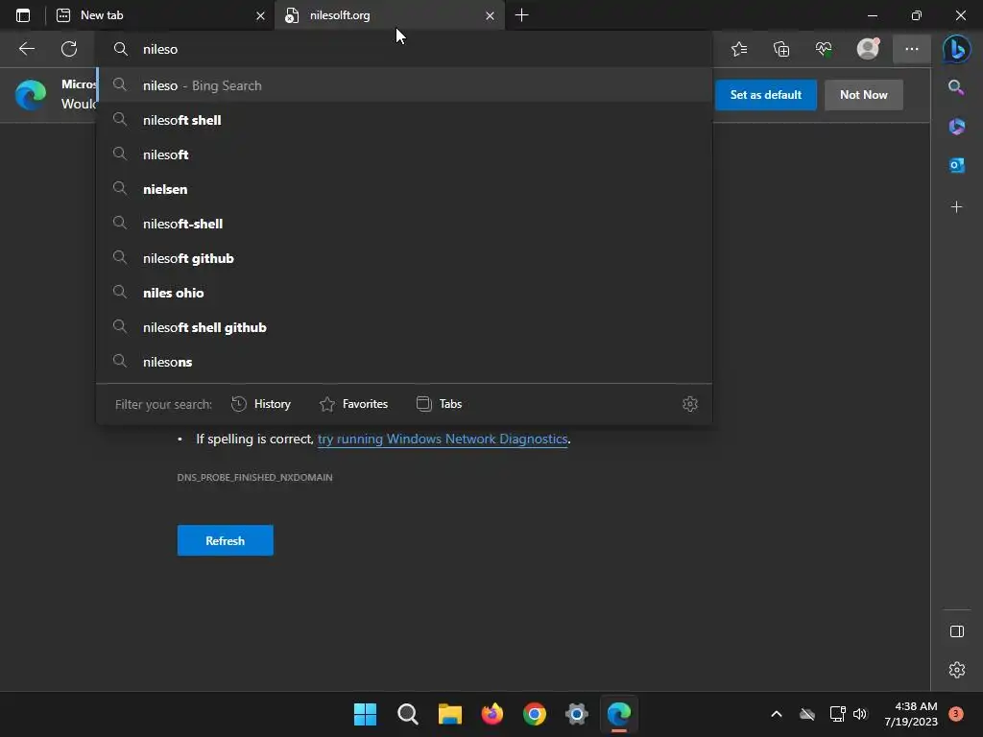
Task: Filter search by Favorites
Action: coord(353,404)
